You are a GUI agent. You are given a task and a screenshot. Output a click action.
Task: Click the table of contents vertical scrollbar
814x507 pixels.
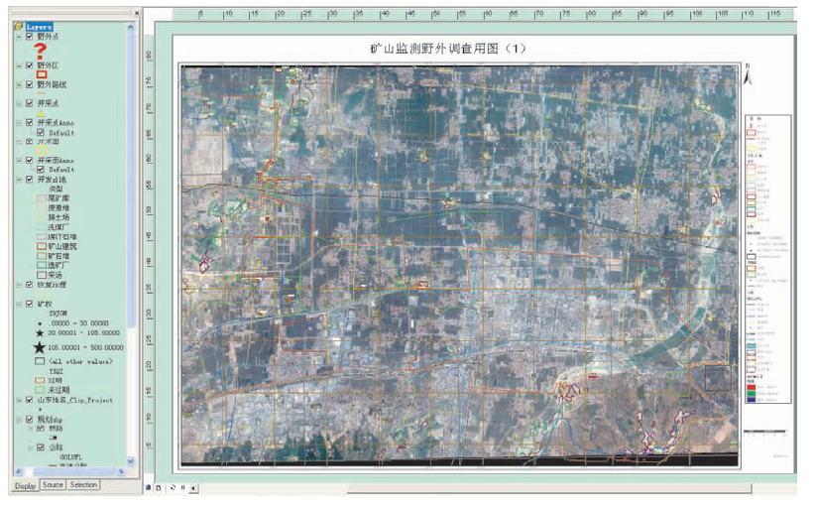[x=132, y=248]
